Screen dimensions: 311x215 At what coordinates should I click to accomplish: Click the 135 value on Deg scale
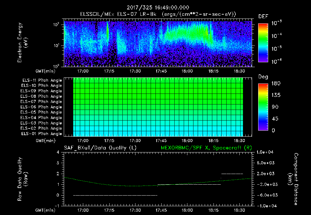(x=276, y=95)
